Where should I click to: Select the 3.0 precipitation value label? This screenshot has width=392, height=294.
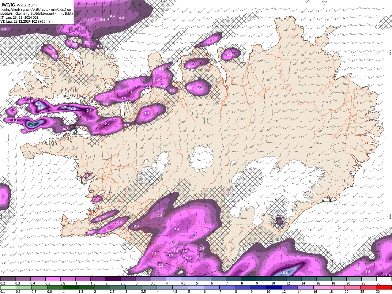click(31, 101)
